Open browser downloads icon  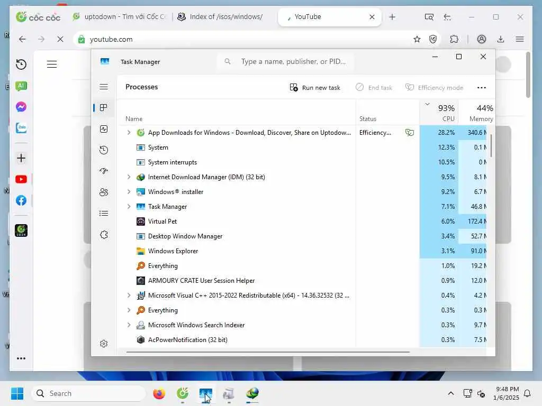click(x=501, y=39)
